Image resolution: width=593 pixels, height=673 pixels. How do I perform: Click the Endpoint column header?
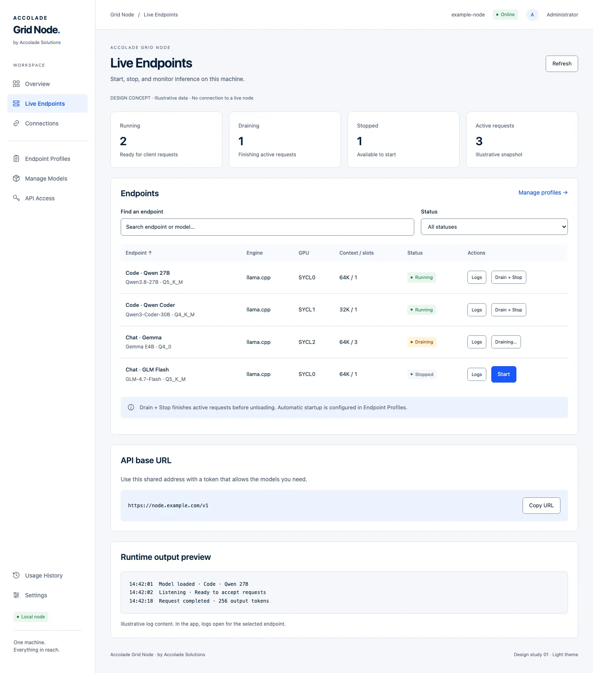(139, 253)
